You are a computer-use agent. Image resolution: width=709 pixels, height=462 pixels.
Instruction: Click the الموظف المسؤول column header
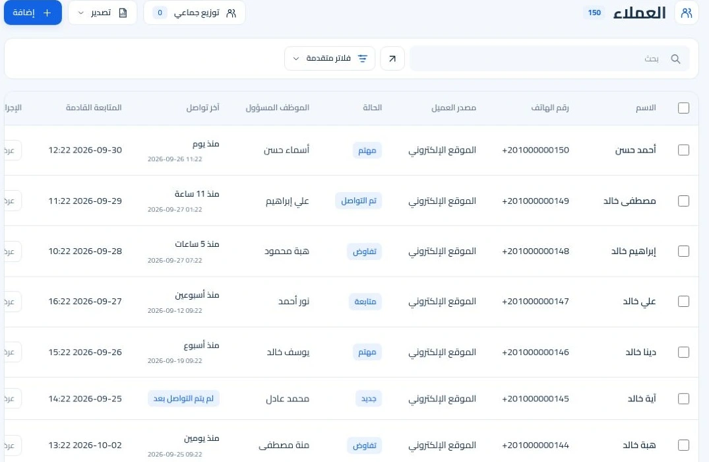coord(277,108)
